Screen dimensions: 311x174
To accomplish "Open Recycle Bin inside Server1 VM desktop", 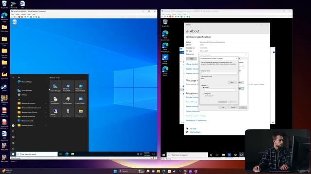I will click(x=15, y=23).
